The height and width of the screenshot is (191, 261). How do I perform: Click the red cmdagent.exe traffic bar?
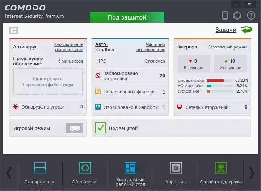[x=215, y=81]
